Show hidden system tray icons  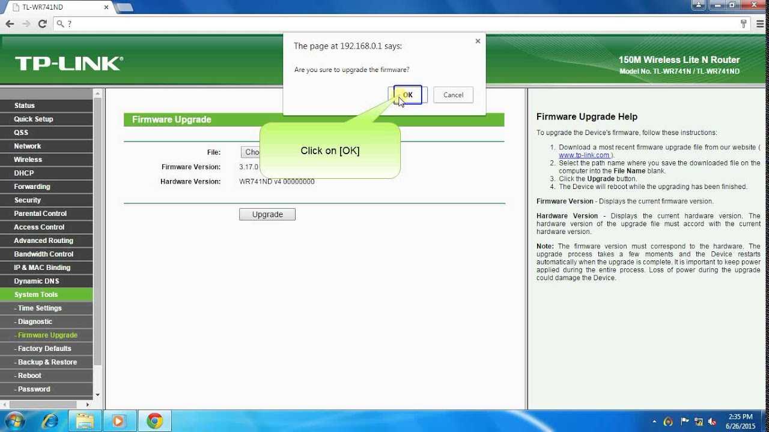[654, 422]
